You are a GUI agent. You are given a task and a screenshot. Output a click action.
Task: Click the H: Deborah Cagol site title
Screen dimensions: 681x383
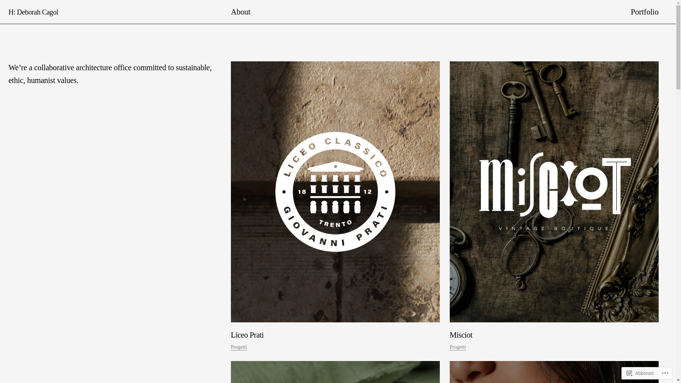(33, 12)
